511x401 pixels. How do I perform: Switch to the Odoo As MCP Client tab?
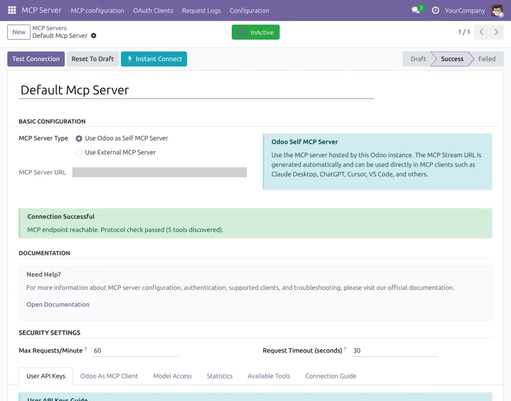click(109, 376)
